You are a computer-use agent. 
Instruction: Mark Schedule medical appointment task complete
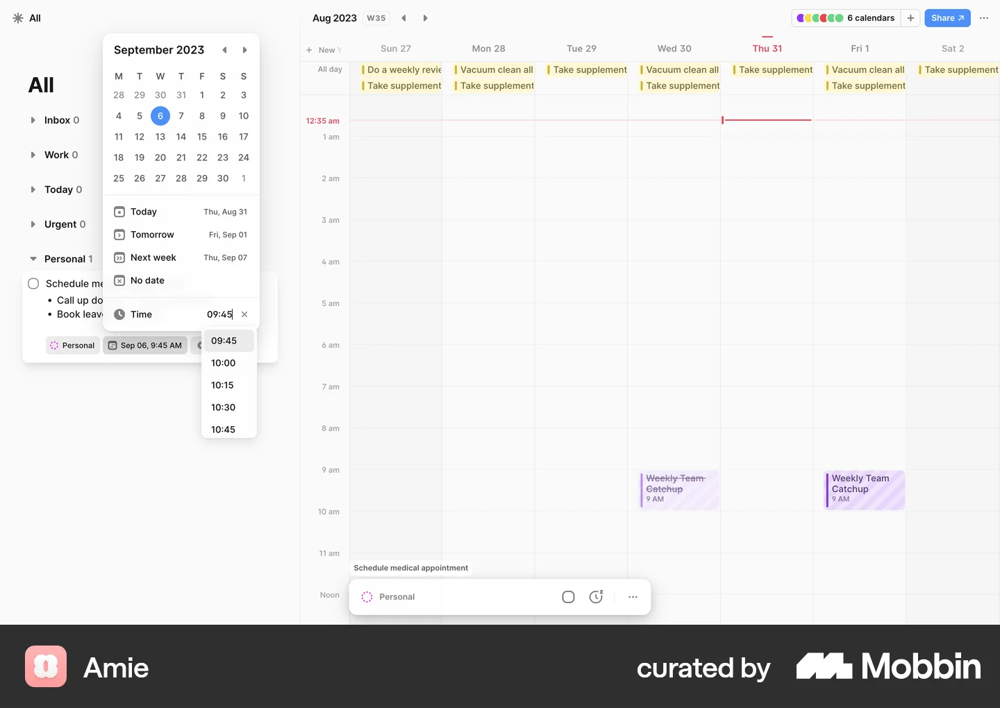pos(33,283)
